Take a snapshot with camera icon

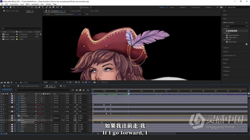[x=95, y=82]
